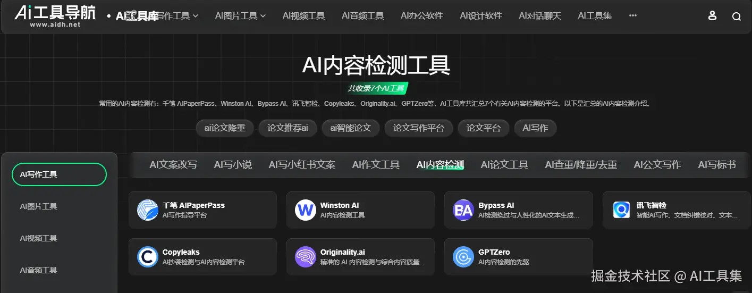Viewport: 752px width, 293px height.
Task: Open the user account icon
Action: 712,15
